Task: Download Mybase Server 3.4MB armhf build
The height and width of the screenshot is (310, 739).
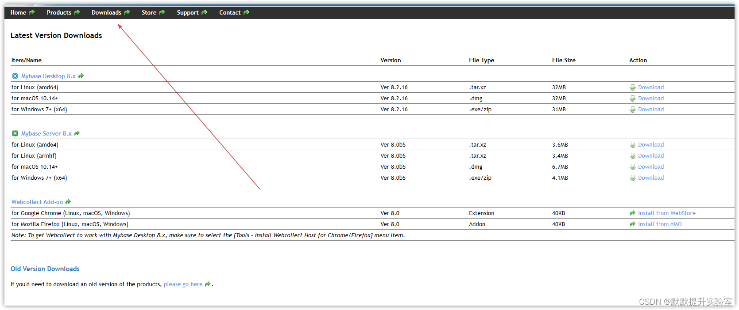Action: click(x=651, y=155)
